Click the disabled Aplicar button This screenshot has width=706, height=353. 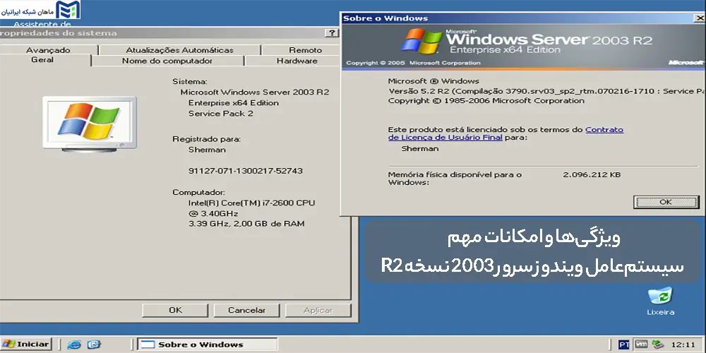coord(318,310)
